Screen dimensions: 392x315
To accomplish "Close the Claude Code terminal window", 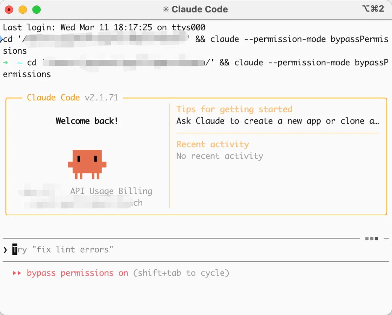I will click(x=9, y=10).
